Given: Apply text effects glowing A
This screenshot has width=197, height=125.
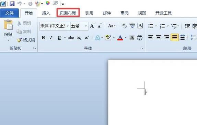Looking at the screenshot, I should point(98,38).
